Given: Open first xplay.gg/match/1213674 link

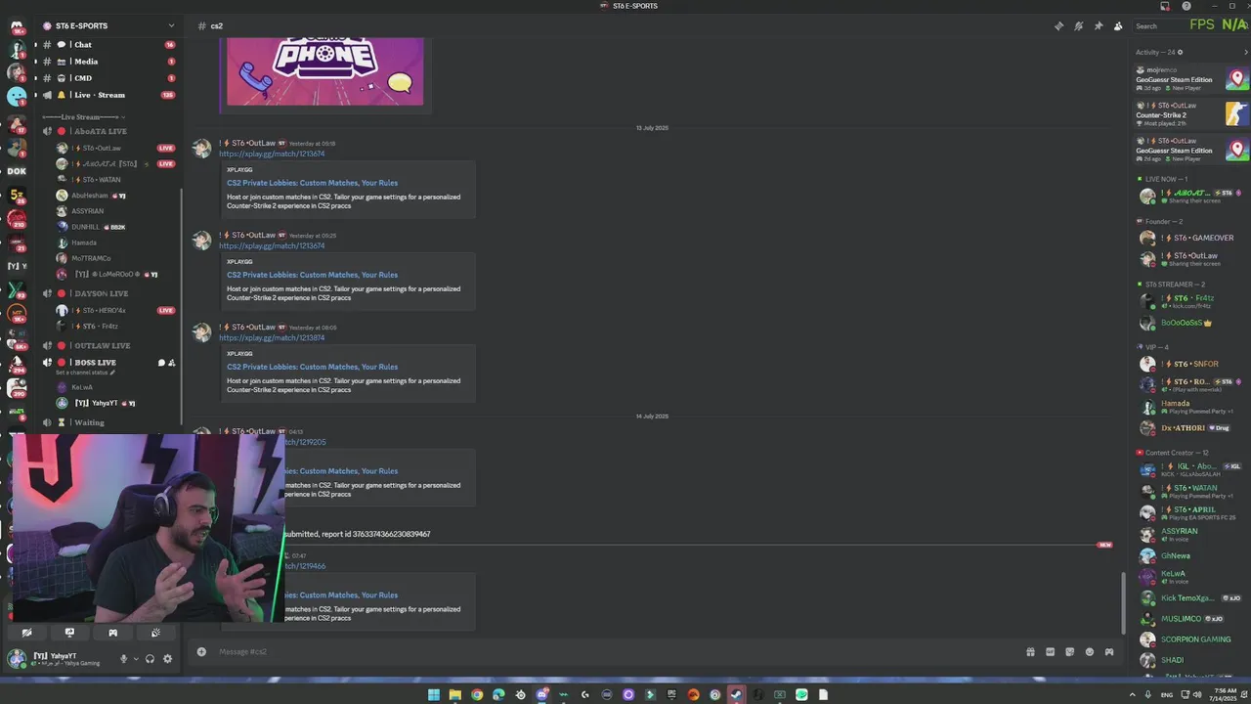Looking at the screenshot, I should click(x=272, y=154).
